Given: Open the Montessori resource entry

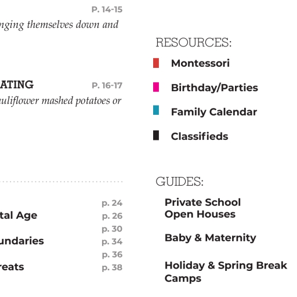Looking at the screenshot, I should click(x=200, y=63).
